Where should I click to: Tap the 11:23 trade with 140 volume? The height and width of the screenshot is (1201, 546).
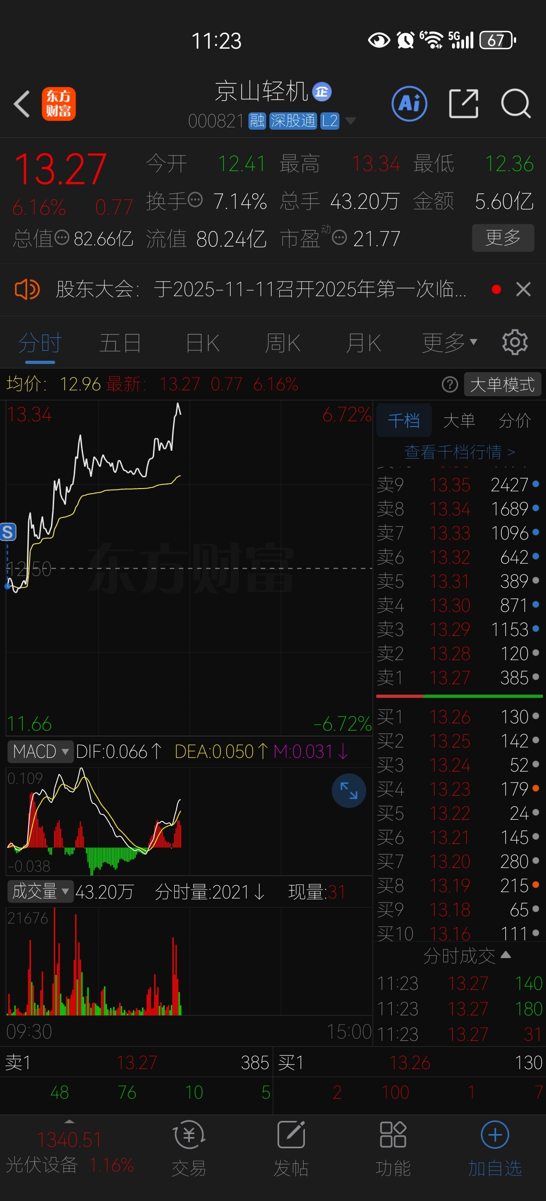click(x=459, y=983)
